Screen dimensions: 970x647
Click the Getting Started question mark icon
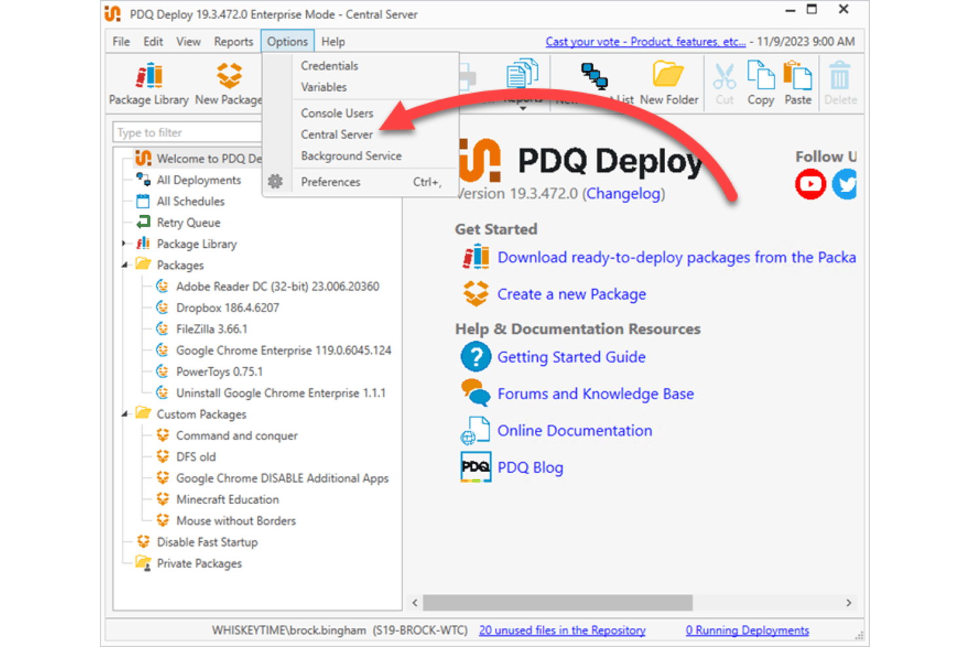pos(476,357)
